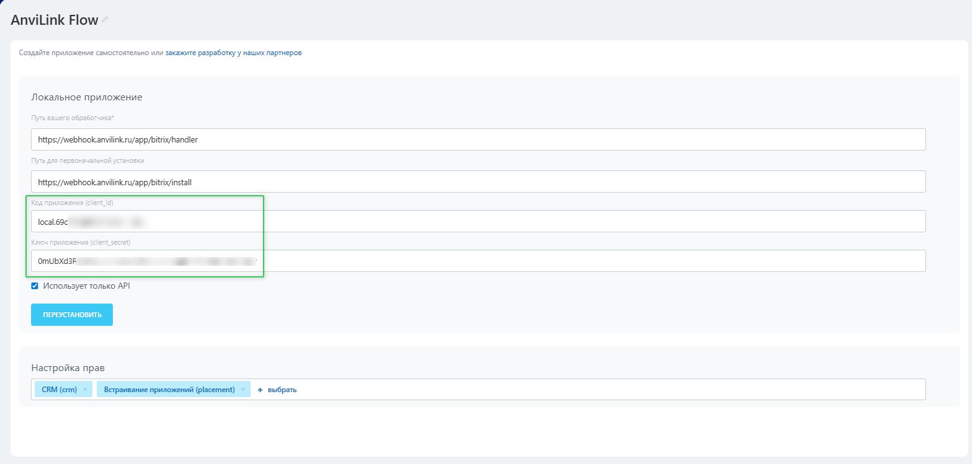
Task: Remove the placement permission tag
Action: (x=243, y=390)
